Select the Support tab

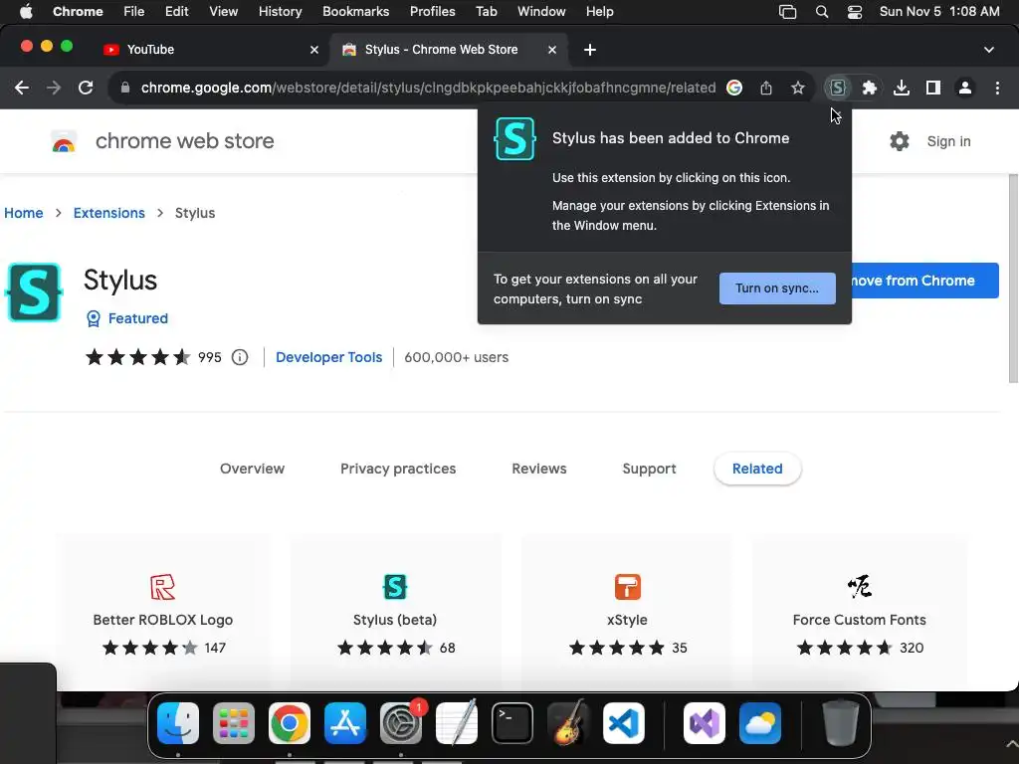649,469
